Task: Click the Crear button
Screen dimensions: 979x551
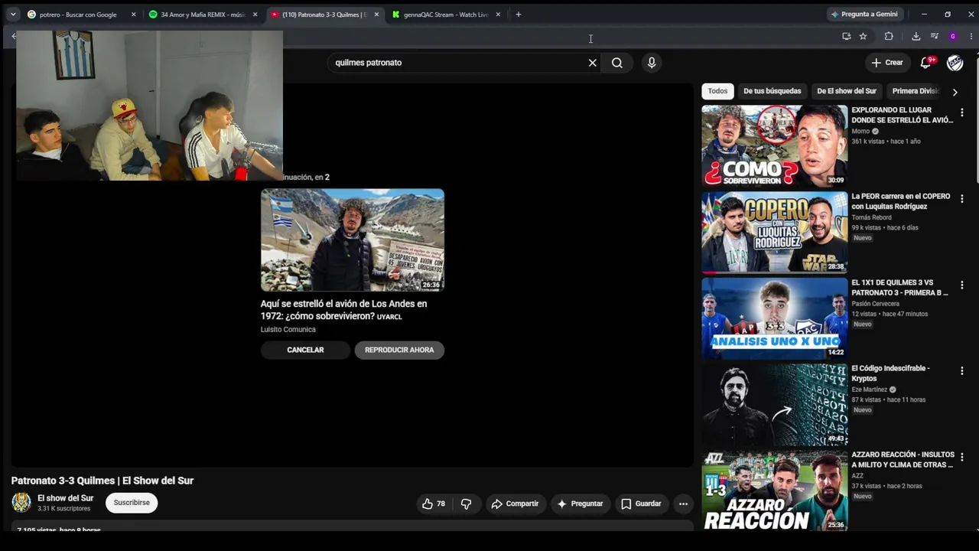Action: (887, 63)
